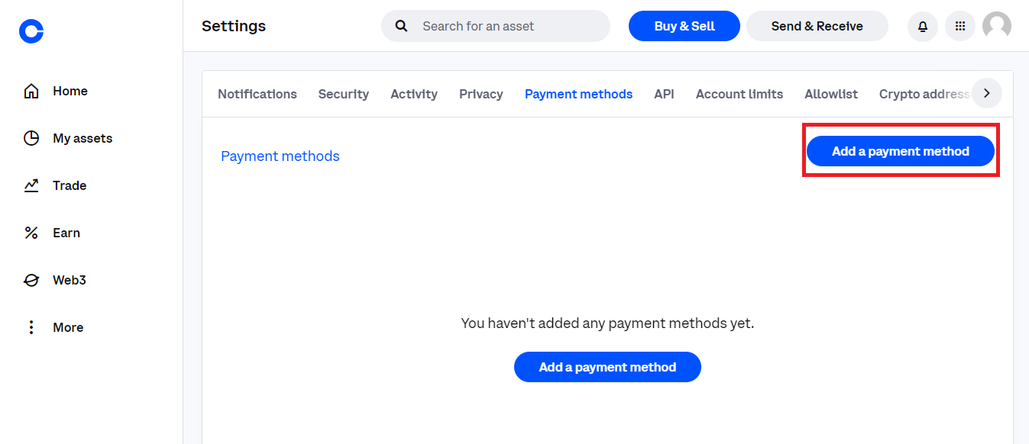Image resolution: width=1029 pixels, height=444 pixels.
Task: Click the Coinbase logo icon
Action: (x=31, y=31)
